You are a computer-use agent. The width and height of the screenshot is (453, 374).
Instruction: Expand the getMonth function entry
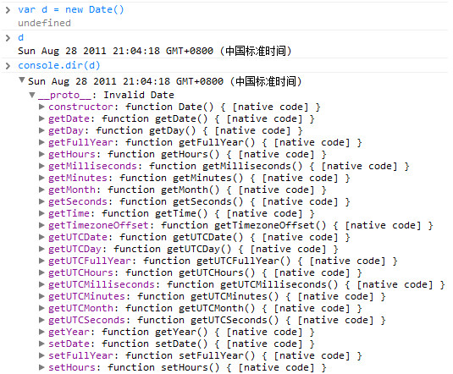point(41,190)
